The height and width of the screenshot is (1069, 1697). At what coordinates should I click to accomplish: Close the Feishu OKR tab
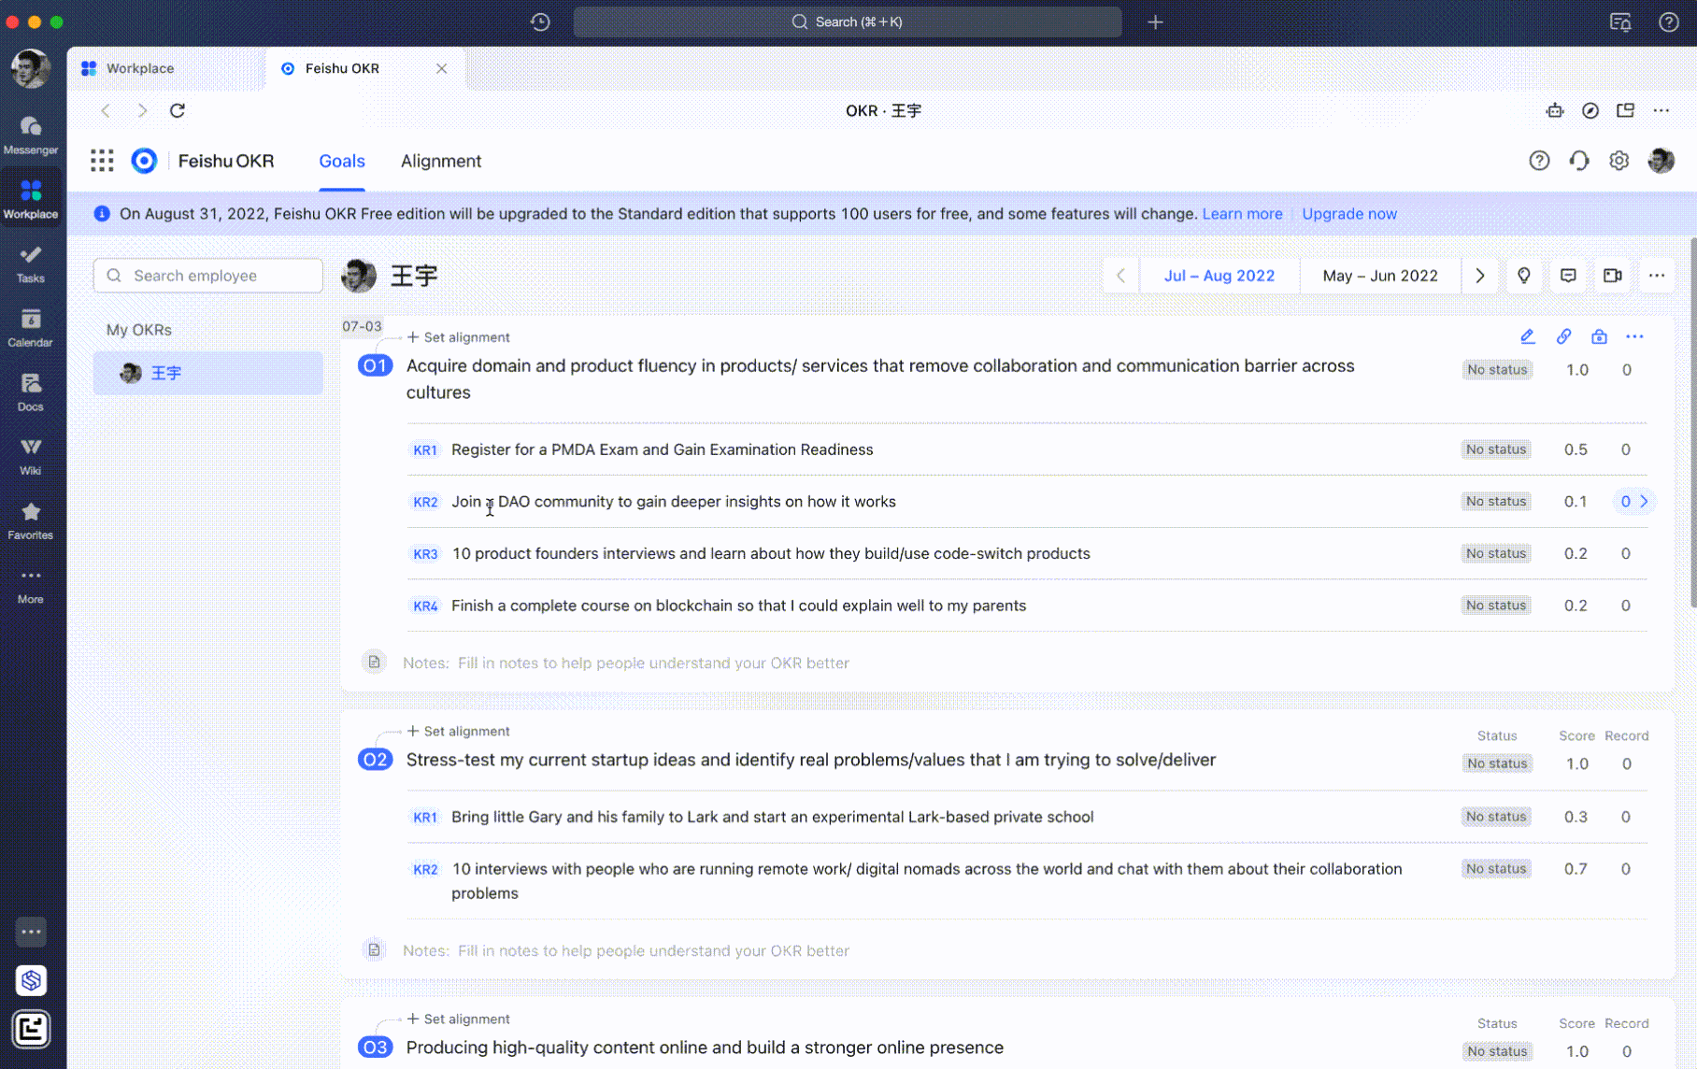441,68
